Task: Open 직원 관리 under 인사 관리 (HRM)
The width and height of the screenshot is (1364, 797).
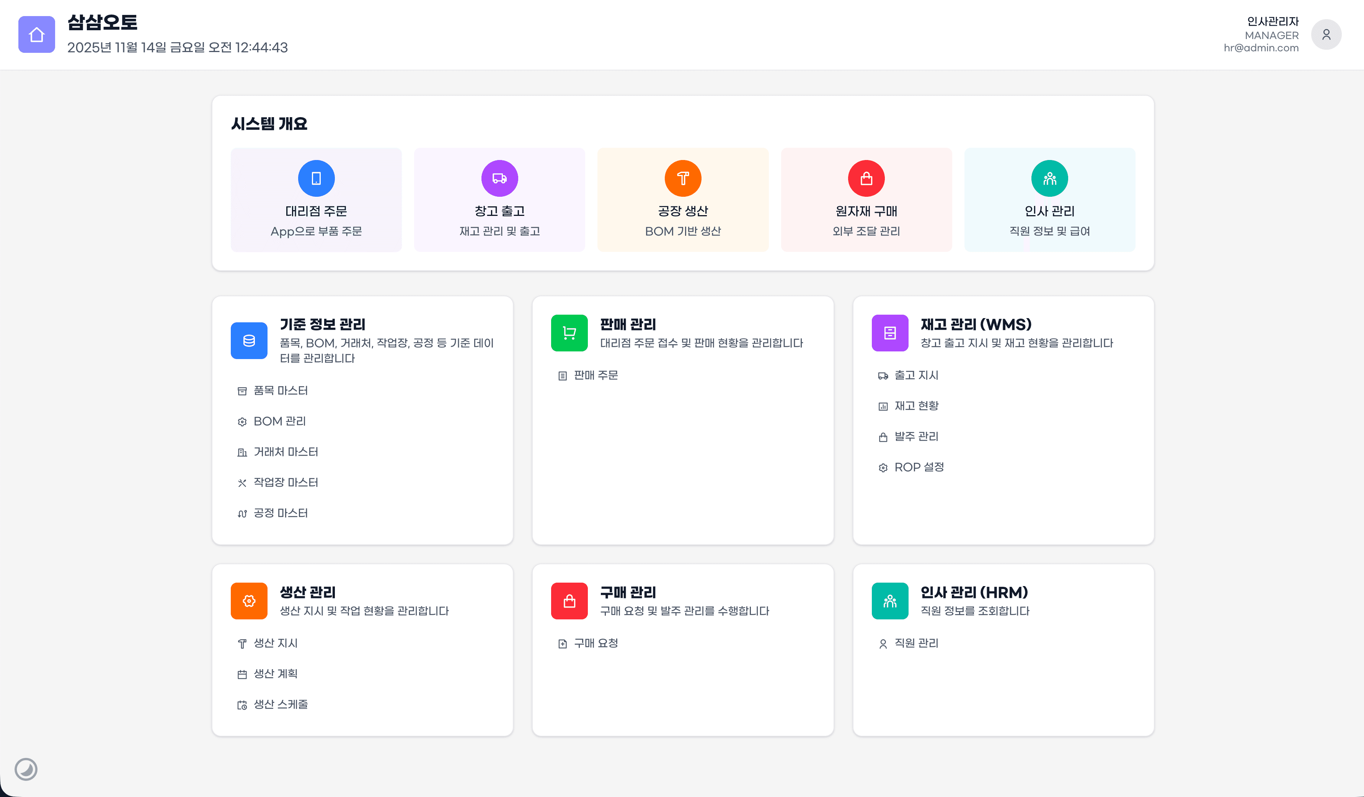Action: click(916, 643)
